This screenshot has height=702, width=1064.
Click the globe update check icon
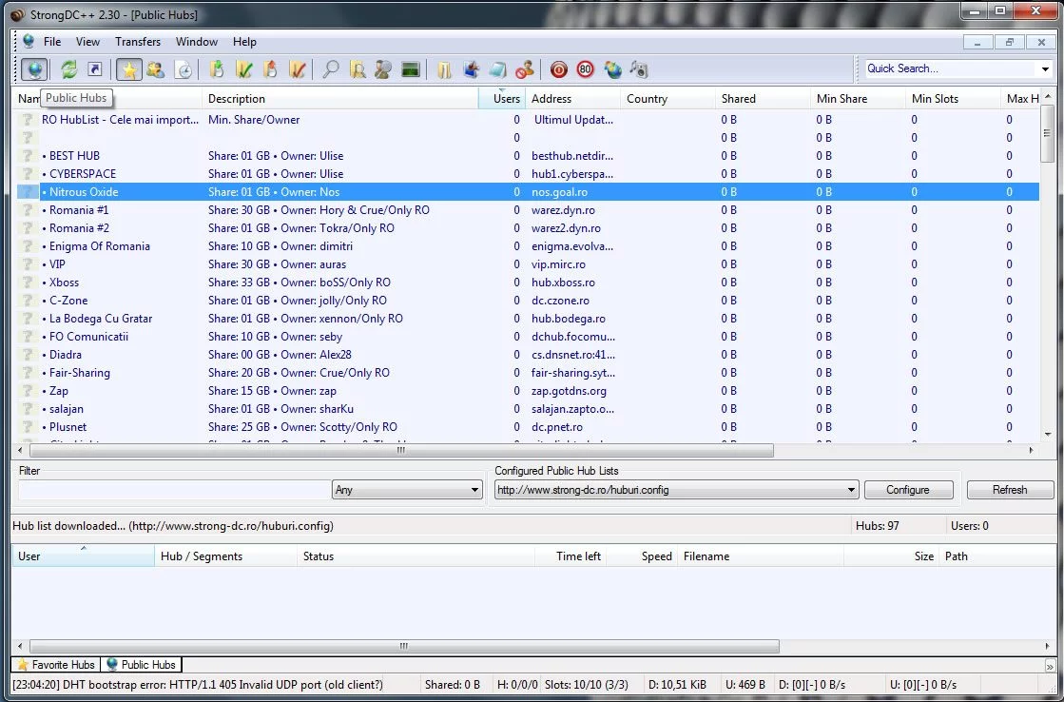(612, 69)
